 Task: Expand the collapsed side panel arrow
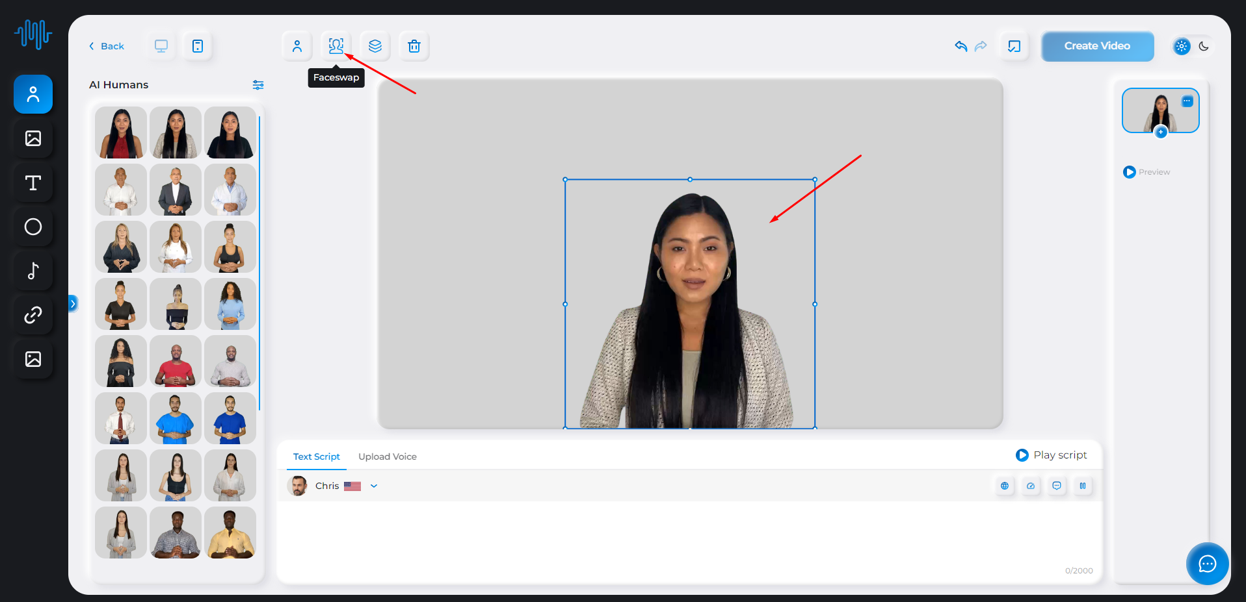click(x=73, y=303)
